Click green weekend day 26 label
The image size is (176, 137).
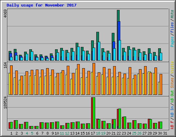[139, 133]
